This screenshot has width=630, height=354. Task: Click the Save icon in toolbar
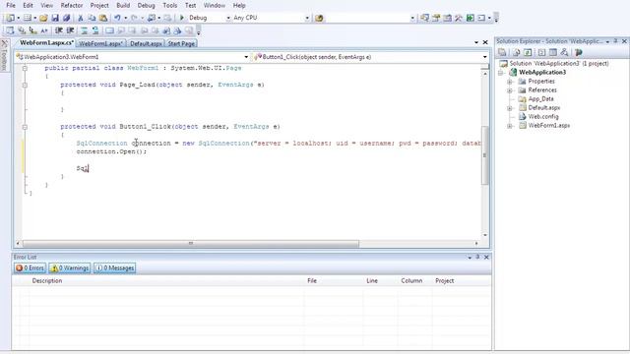point(55,18)
